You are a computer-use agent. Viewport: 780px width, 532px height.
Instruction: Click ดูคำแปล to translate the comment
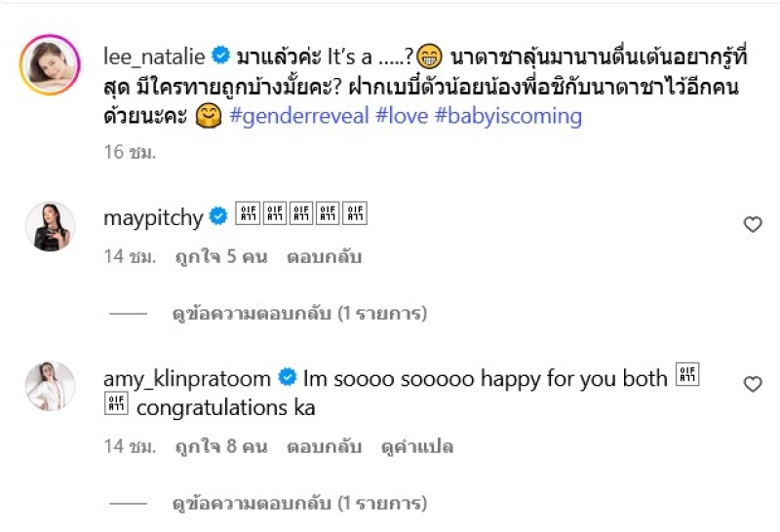tap(416, 447)
